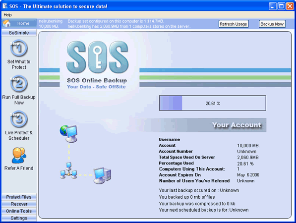Click the 'Account Number' label
This screenshot has width=296, height=223.
pos(176,151)
